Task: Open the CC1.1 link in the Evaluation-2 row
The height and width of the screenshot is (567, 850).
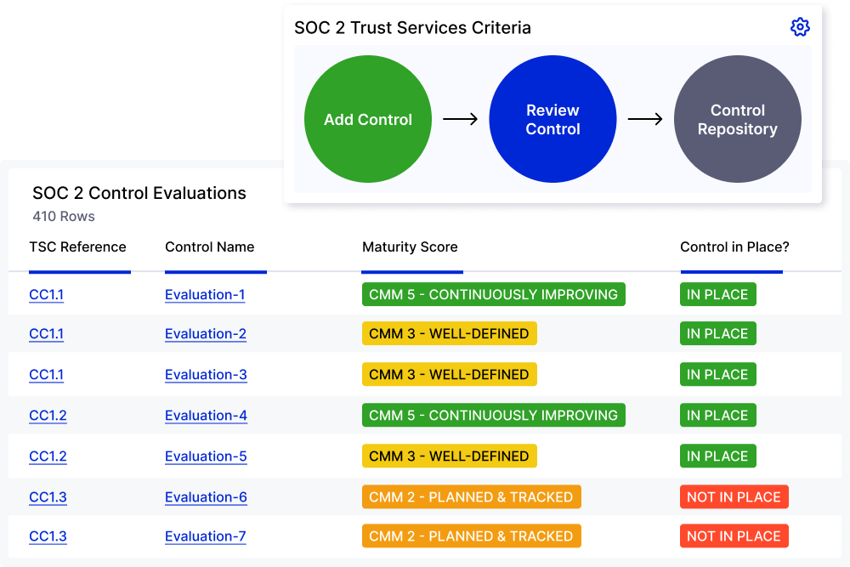Action: [x=46, y=334]
